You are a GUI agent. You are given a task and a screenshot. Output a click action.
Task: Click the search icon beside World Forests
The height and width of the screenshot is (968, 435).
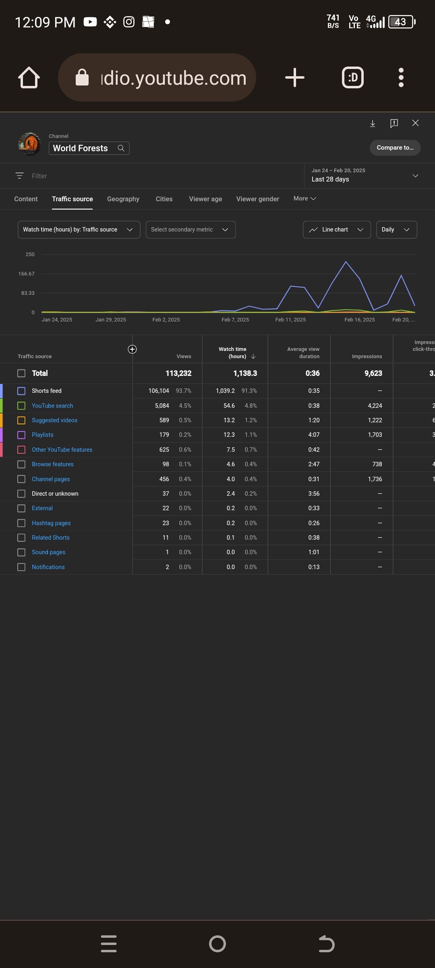click(x=121, y=148)
